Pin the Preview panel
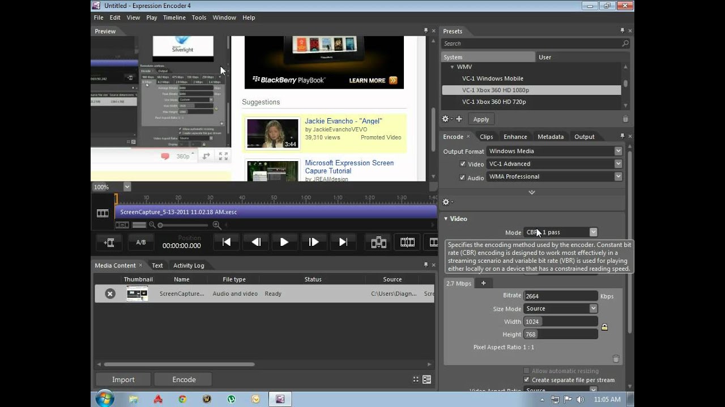The height and width of the screenshot is (407, 725). (426, 31)
